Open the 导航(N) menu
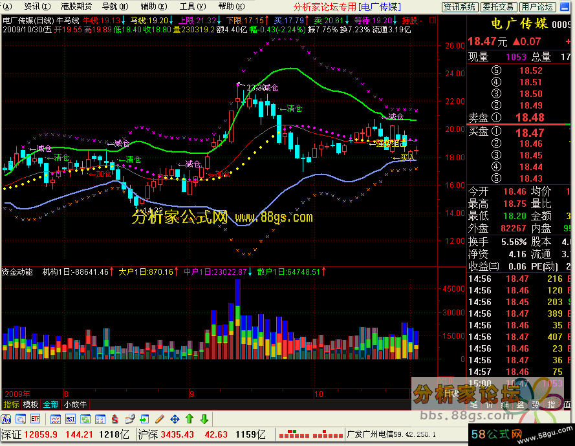575x446 pixels. 115,6
